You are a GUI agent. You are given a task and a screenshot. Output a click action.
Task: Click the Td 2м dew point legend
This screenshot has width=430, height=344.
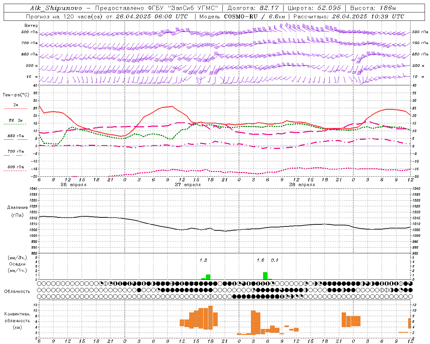[15, 120]
